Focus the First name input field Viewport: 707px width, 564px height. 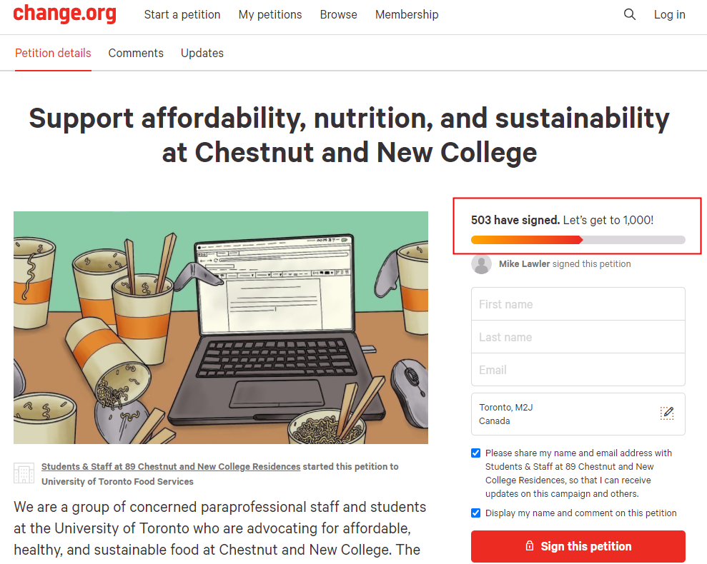tap(578, 304)
